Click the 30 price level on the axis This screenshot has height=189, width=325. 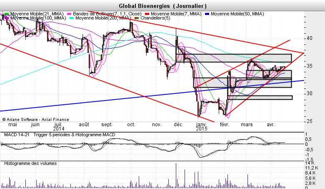pos(310,93)
